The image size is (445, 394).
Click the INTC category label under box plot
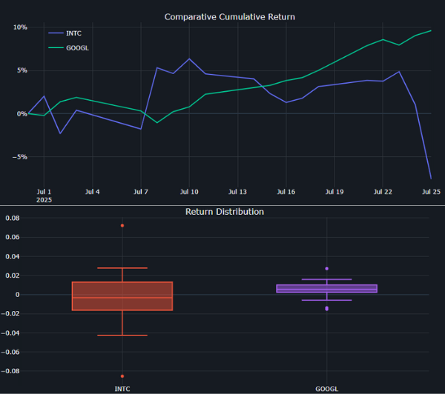[122, 387]
